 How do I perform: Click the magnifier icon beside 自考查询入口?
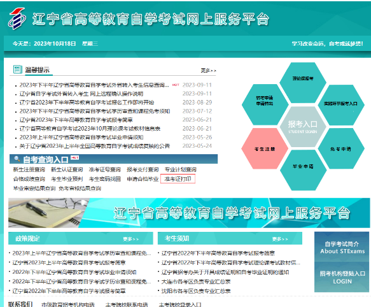pos(17,159)
